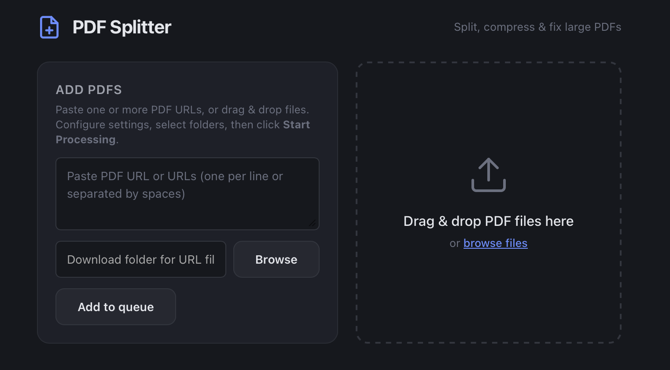Viewport: 670px width, 370px height.
Task: Click the word or before browse files
Action: click(x=455, y=243)
